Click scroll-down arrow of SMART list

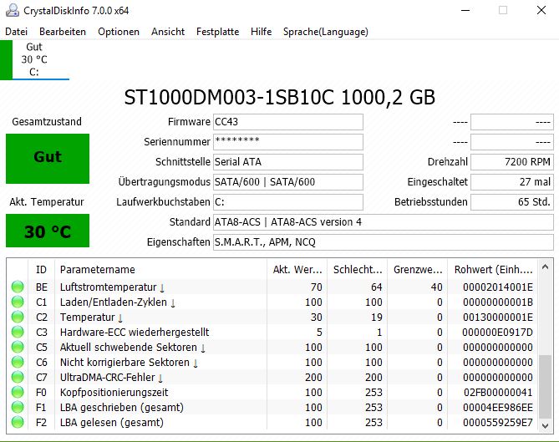click(x=545, y=426)
